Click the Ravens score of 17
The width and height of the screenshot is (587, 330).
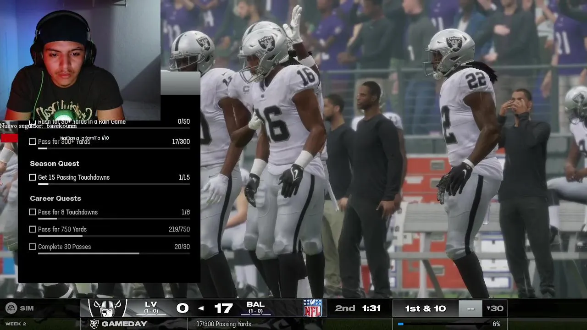coord(223,308)
